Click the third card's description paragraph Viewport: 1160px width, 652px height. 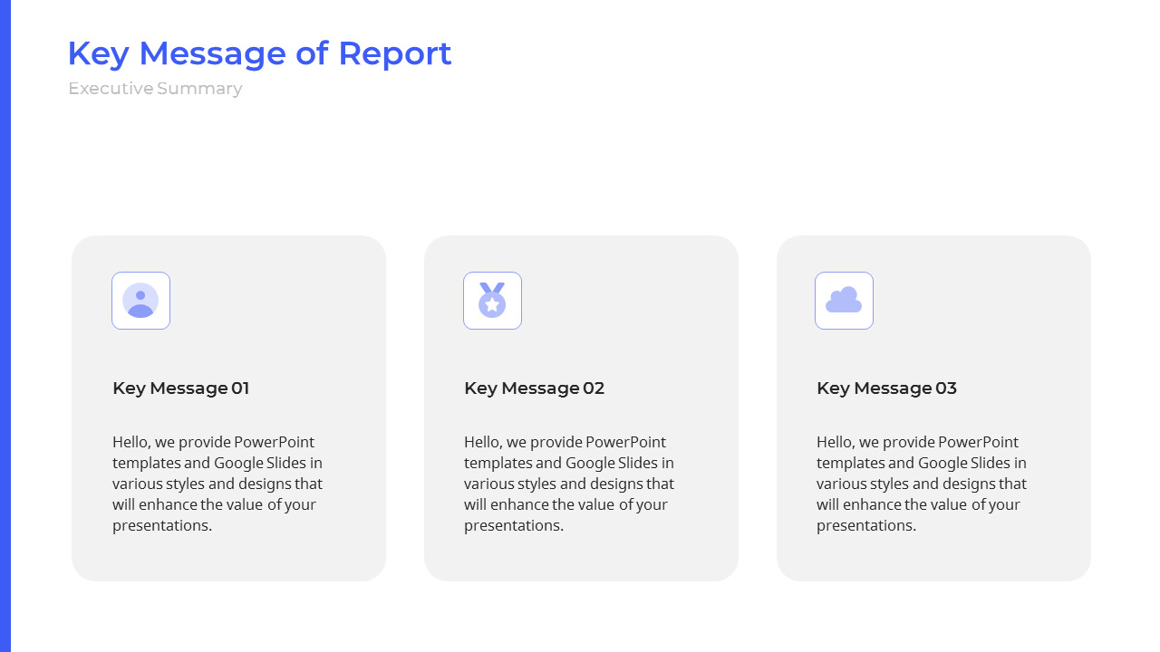(921, 483)
